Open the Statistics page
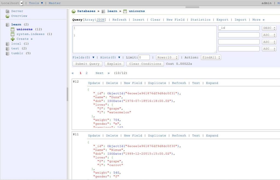The image size is (280, 180). point(200,20)
